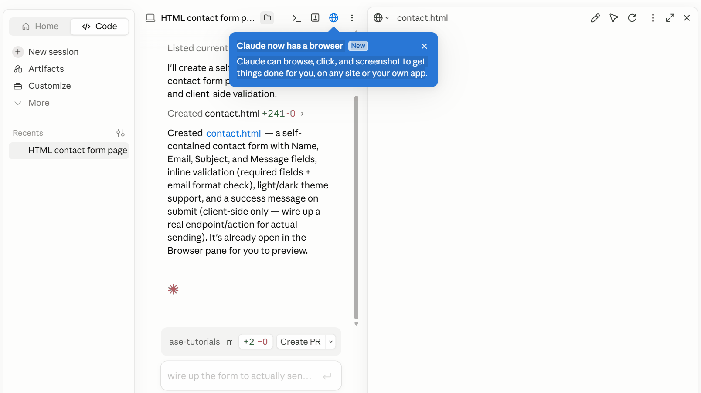Image resolution: width=701 pixels, height=393 pixels.
Task: Reload the contact.html browser page
Action: [x=632, y=18]
